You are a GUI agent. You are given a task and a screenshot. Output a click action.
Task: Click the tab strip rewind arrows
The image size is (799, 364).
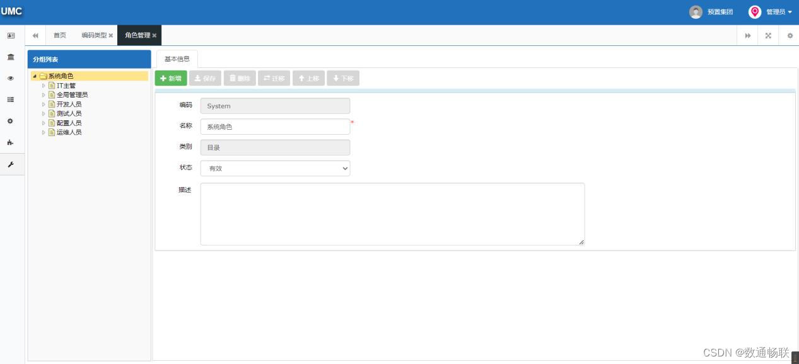coord(35,35)
